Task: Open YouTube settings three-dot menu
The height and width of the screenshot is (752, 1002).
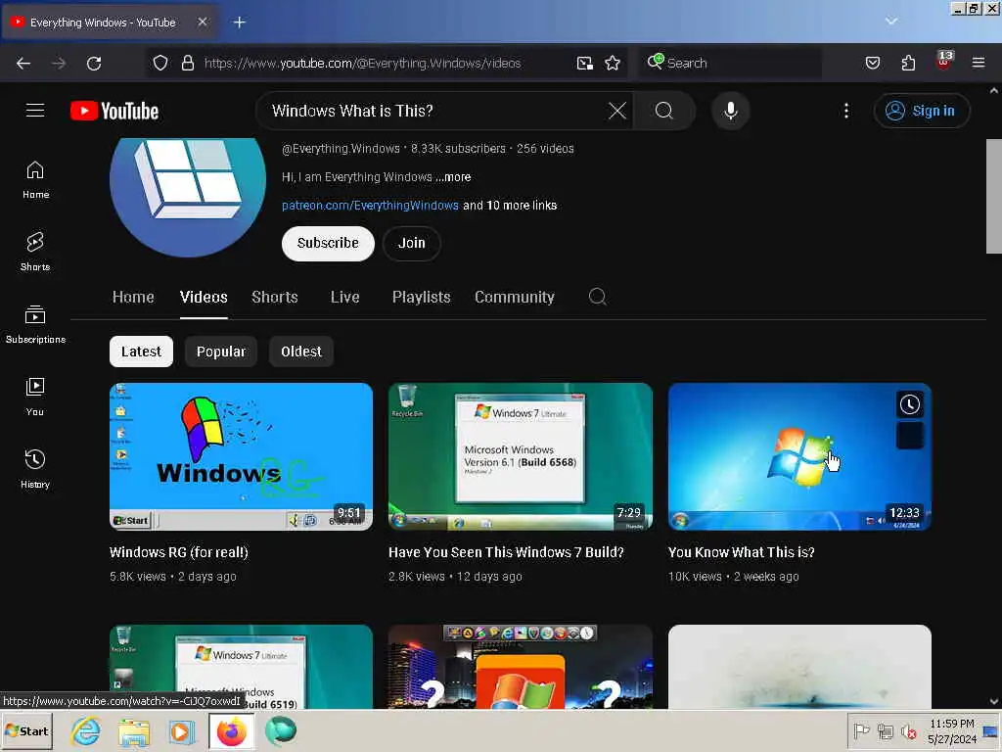Action: (x=846, y=111)
